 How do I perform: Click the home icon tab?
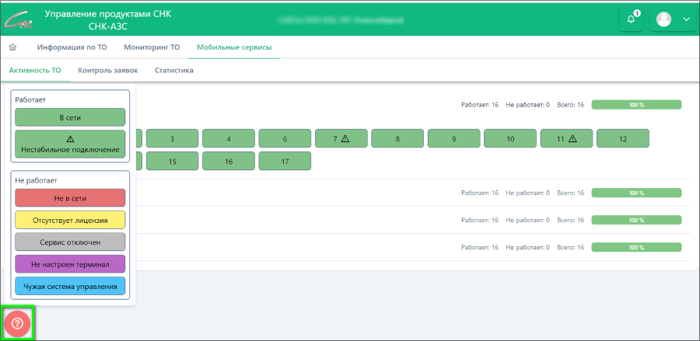[x=12, y=47]
